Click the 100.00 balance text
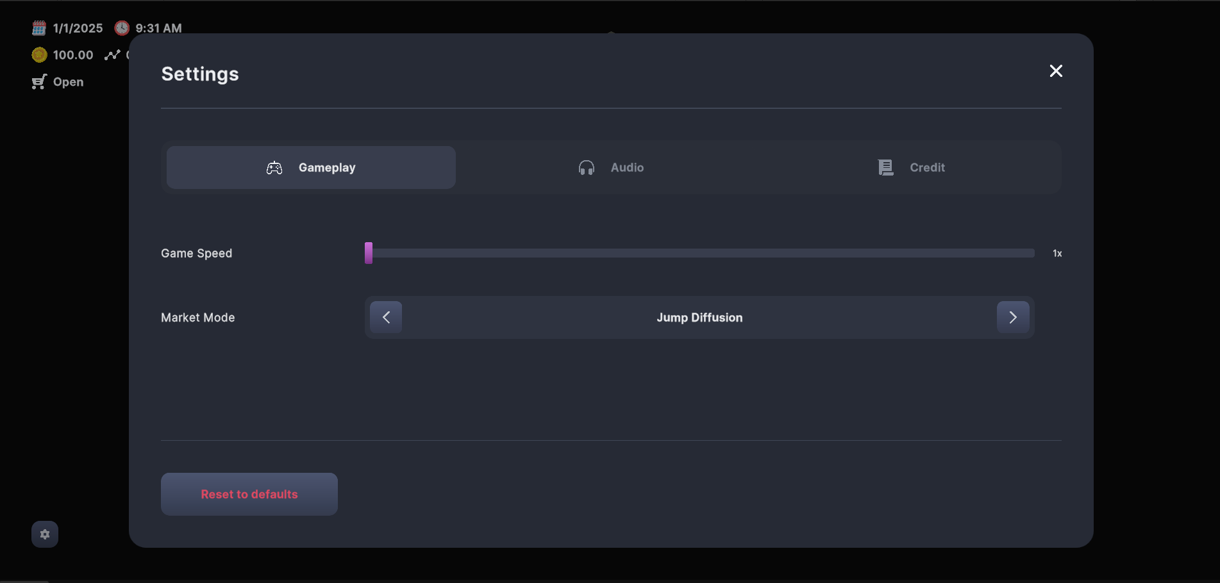 [73, 55]
